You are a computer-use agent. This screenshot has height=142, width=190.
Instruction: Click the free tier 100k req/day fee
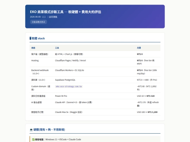point(147,72)
